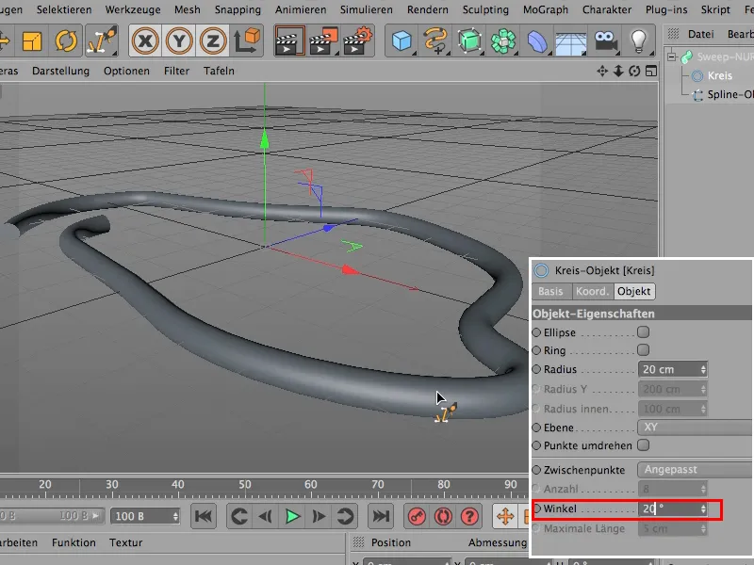
Task: Click record keyframe red button
Action: (x=417, y=516)
